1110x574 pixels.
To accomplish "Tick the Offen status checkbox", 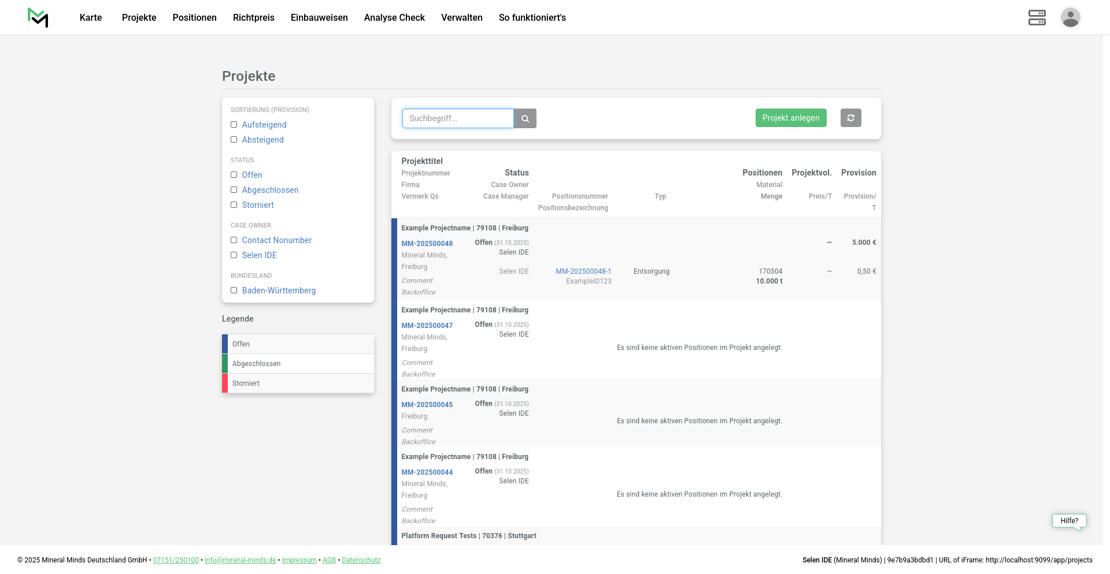I will [234, 175].
